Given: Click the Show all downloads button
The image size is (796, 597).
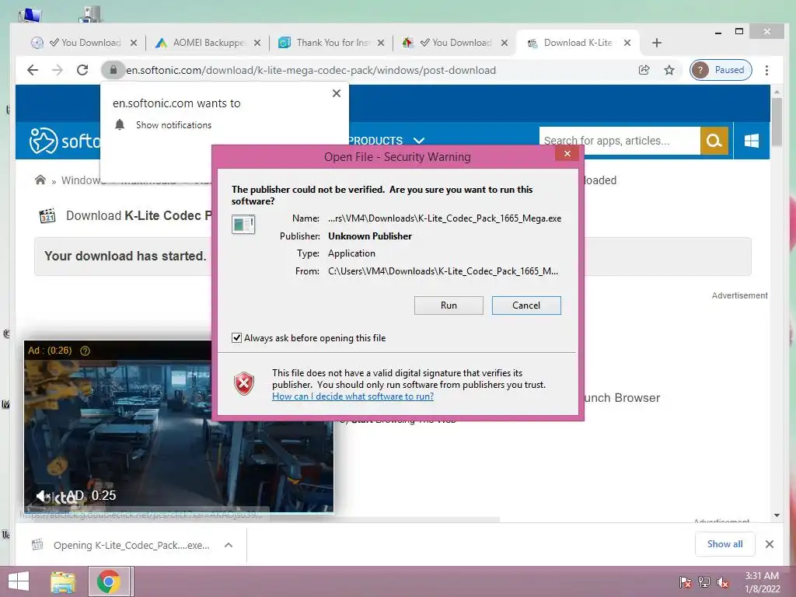Looking at the screenshot, I should click(725, 544).
